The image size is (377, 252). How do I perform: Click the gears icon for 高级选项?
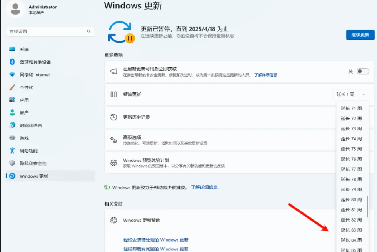coord(114,140)
